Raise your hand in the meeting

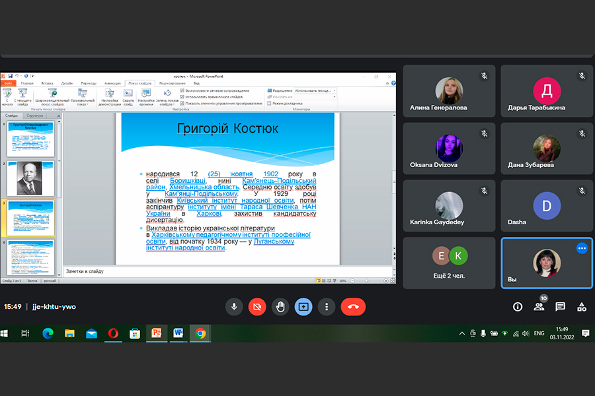pyautogui.click(x=280, y=306)
